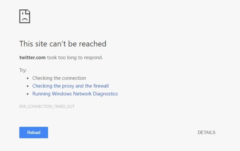Click the bullet beside 'Checking the connection'
240x151 pixels.
[x=28, y=78]
